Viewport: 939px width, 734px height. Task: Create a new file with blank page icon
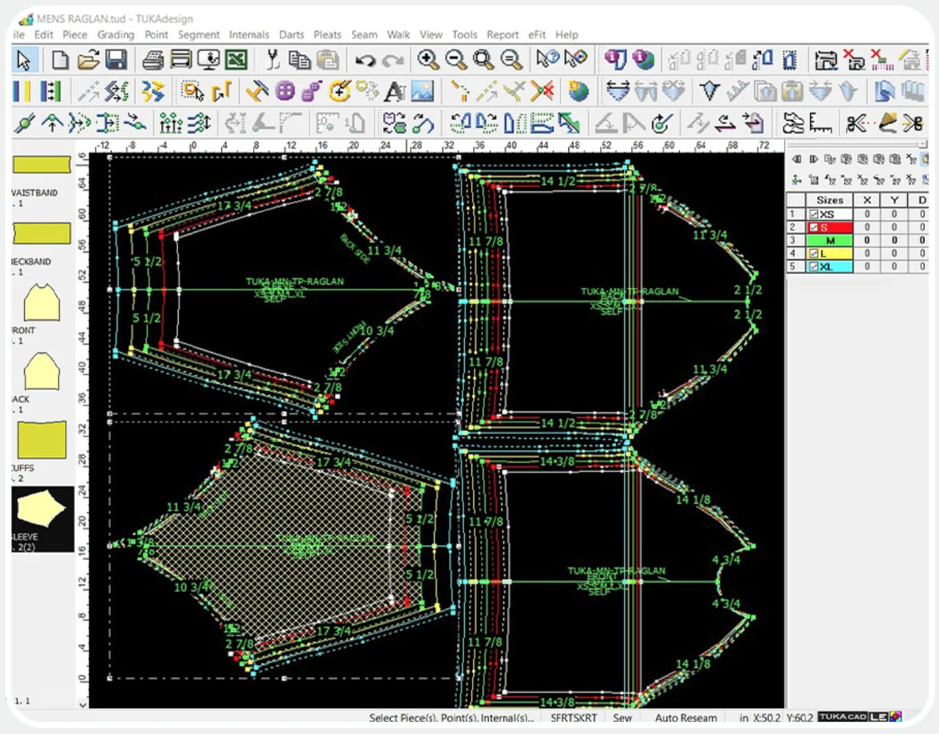click(x=60, y=60)
